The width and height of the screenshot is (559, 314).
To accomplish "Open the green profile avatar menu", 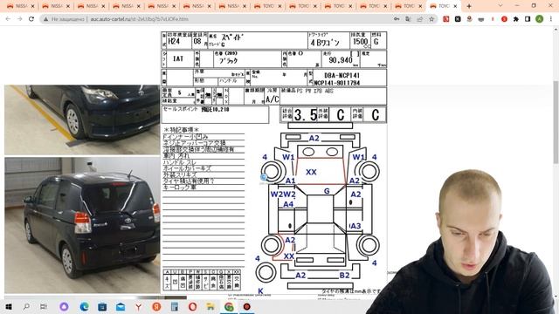I will (x=540, y=19).
